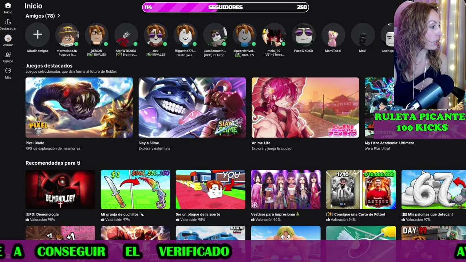
Task: Open the Mi granja de cuchillos thumbnail
Action: [x=135, y=189]
